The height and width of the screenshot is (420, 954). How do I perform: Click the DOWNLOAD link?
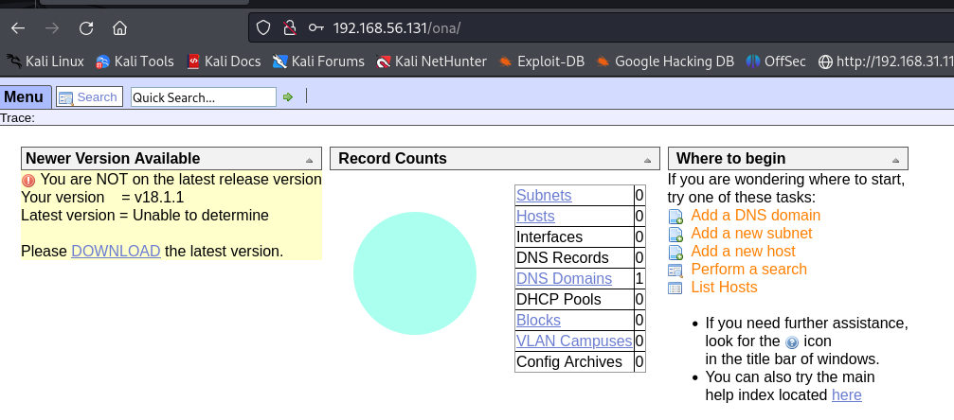(x=116, y=251)
